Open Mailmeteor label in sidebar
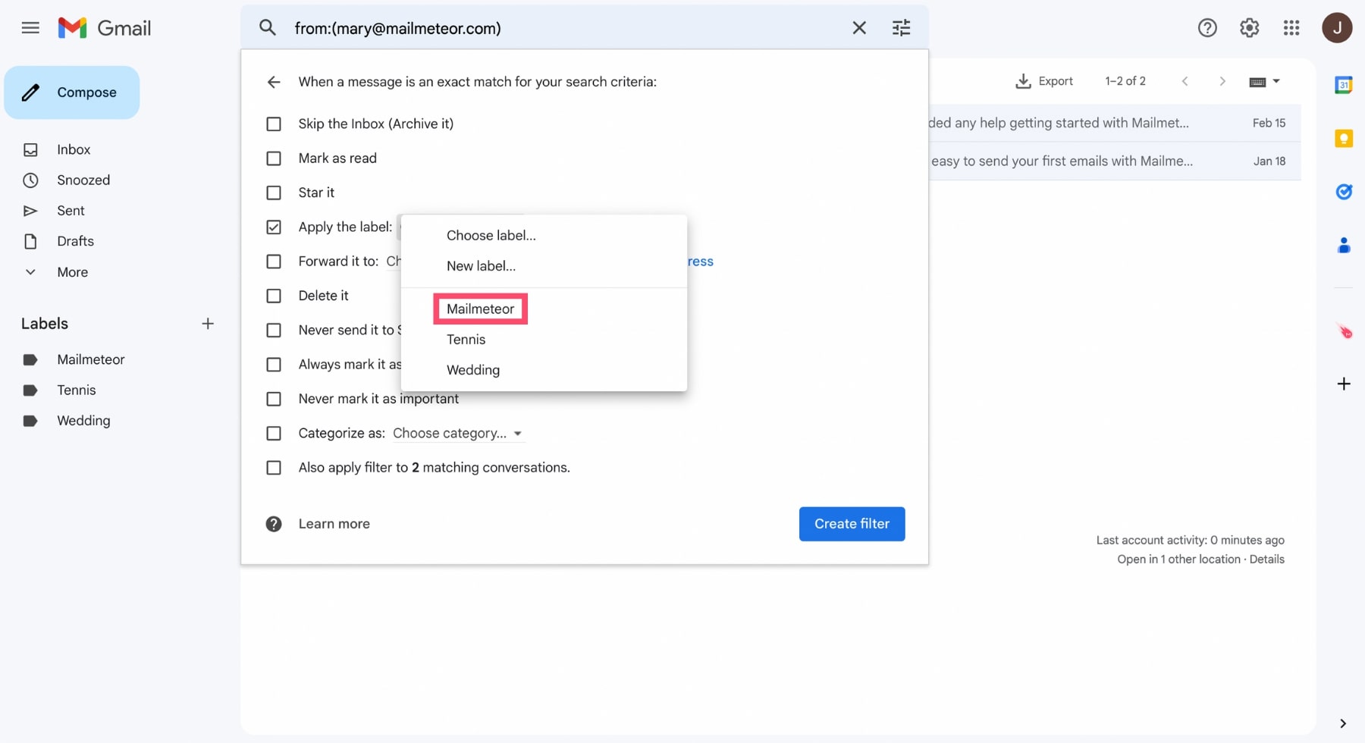The height and width of the screenshot is (743, 1365). [x=90, y=359]
